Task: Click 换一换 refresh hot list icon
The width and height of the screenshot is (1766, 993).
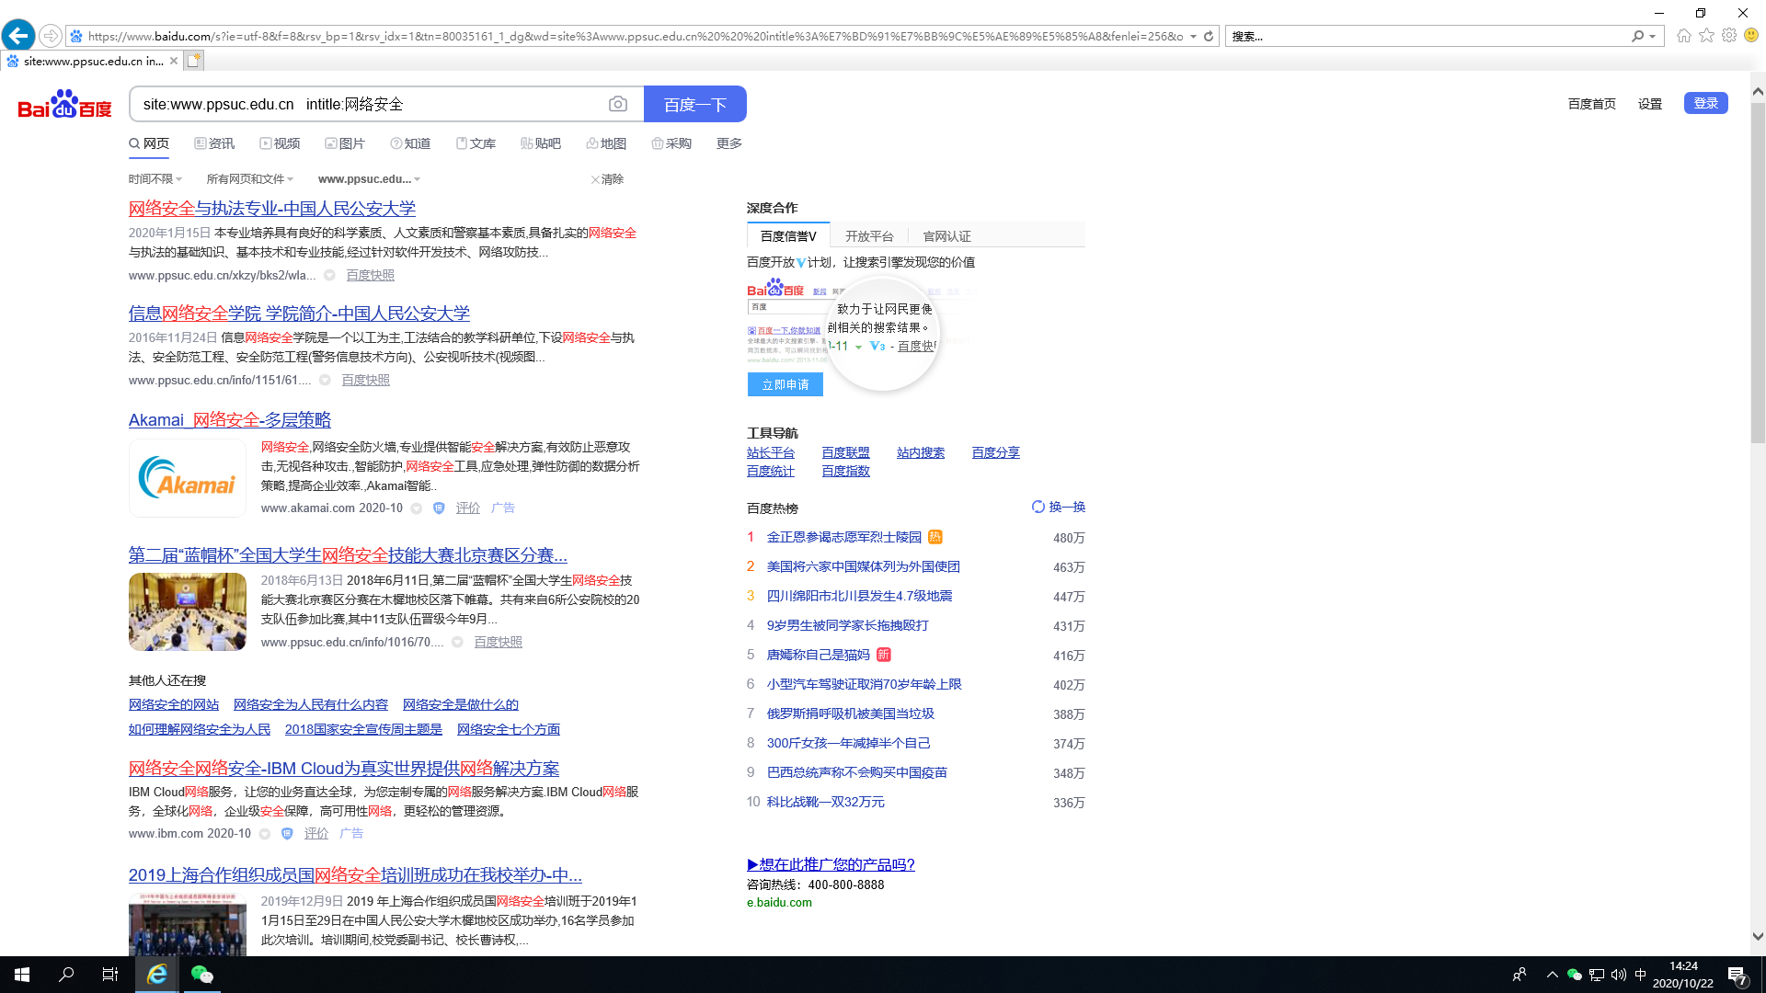Action: click(1038, 507)
